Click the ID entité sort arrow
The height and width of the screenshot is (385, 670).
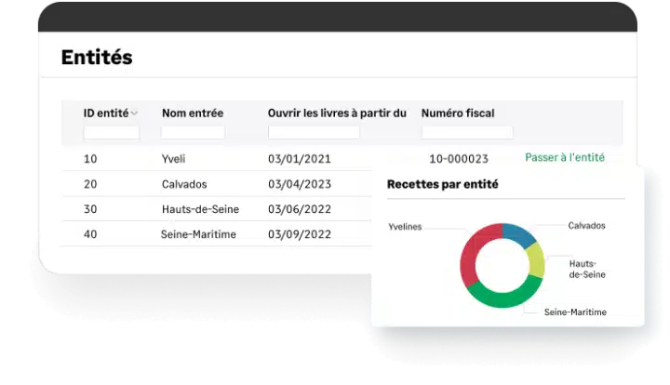(x=135, y=113)
